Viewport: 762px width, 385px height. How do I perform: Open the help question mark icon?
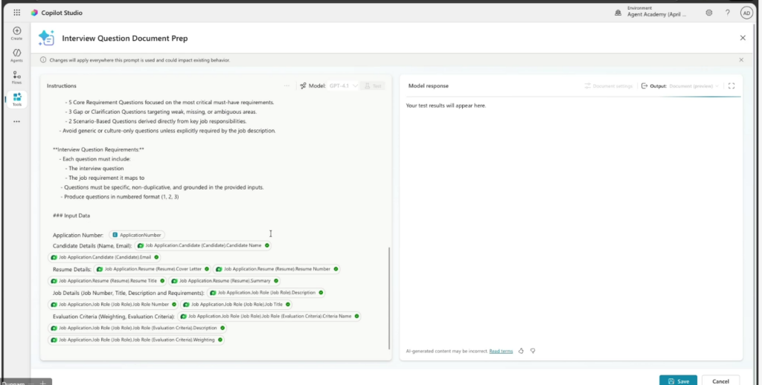pos(727,13)
